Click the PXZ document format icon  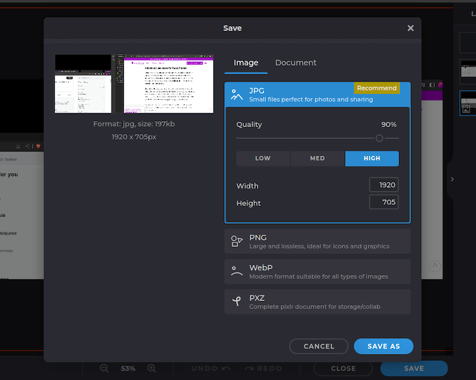click(237, 302)
